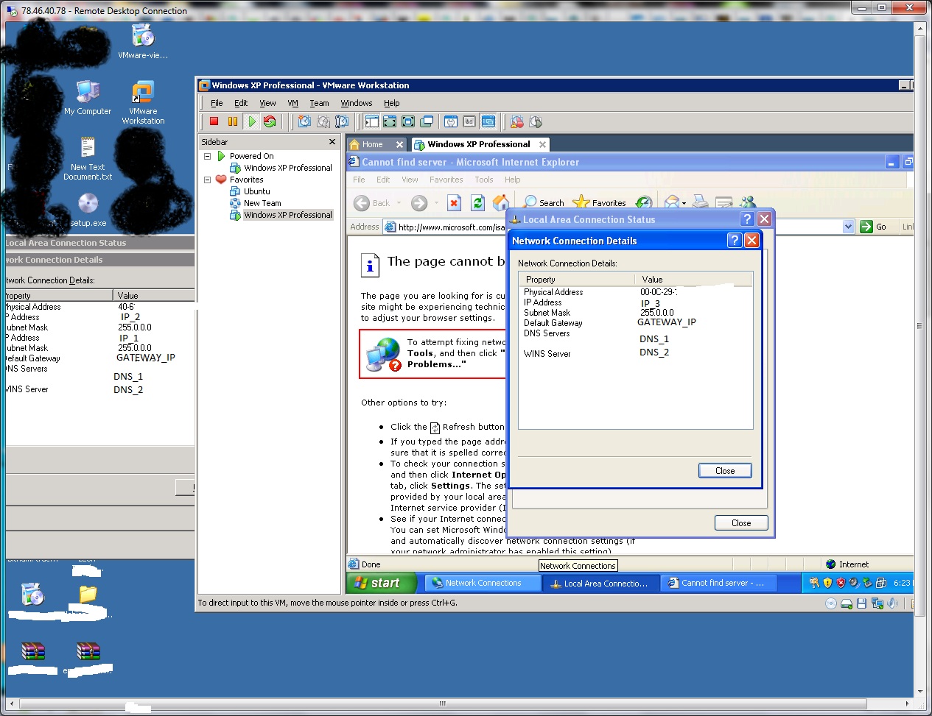Close the VMware Sidebar panel
The width and height of the screenshot is (932, 716).
pos(332,141)
